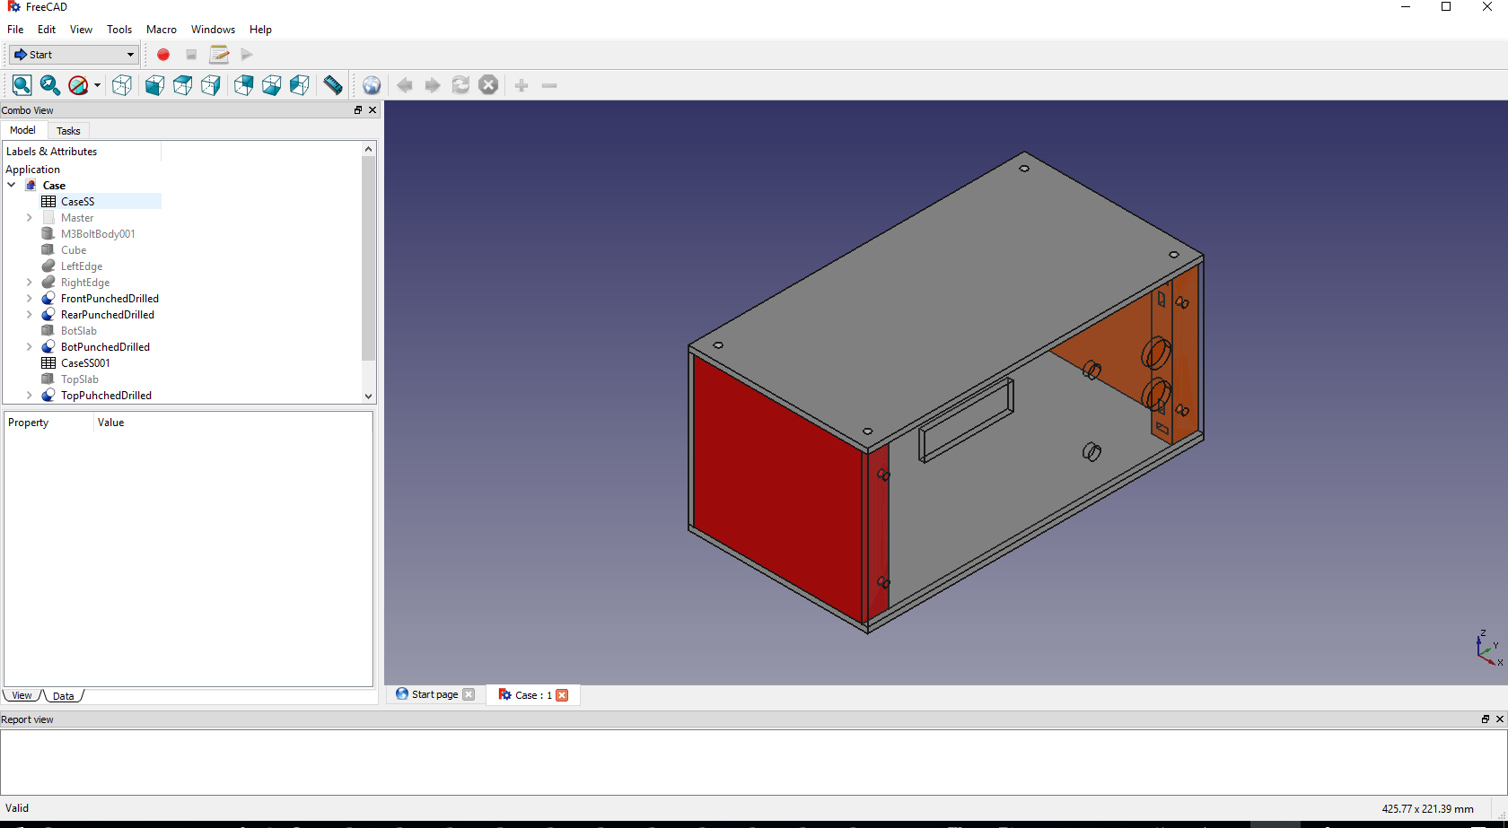Open the Macro menu

point(162,30)
